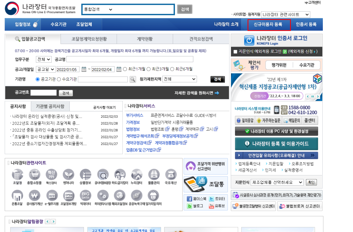Click the 확인 button beside 지문인식
The width and height of the screenshot is (353, 232).
pyautogui.click(x=311, y=182)
